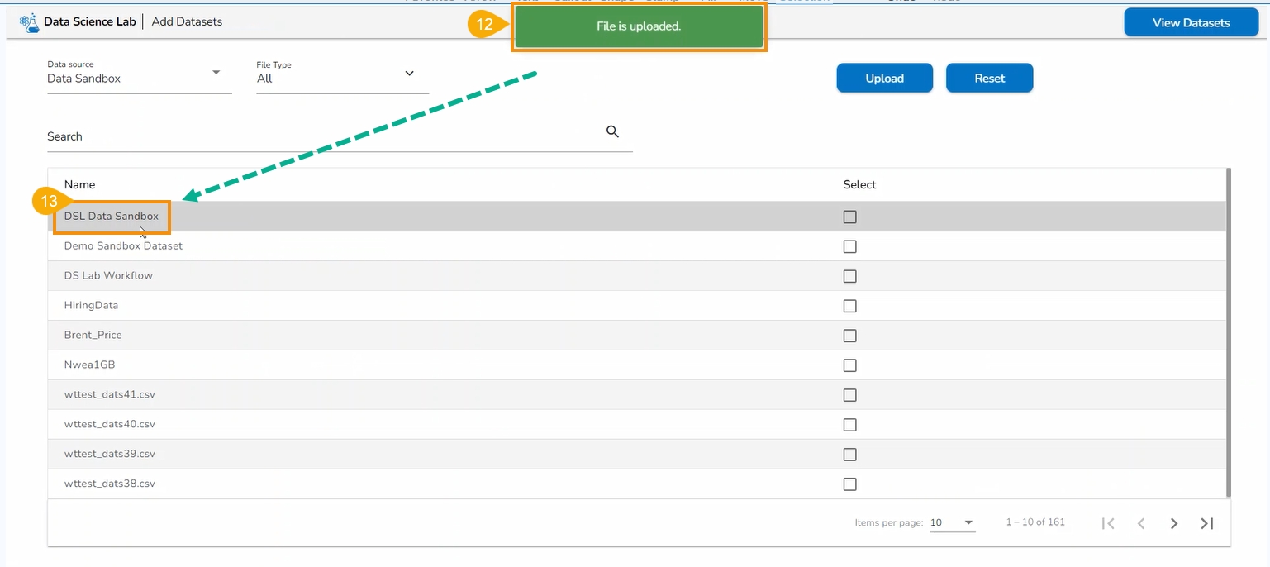The image size is (1270, 567).
Task: Click the table's vertical scrollbar
Action: pos(1229,331)
